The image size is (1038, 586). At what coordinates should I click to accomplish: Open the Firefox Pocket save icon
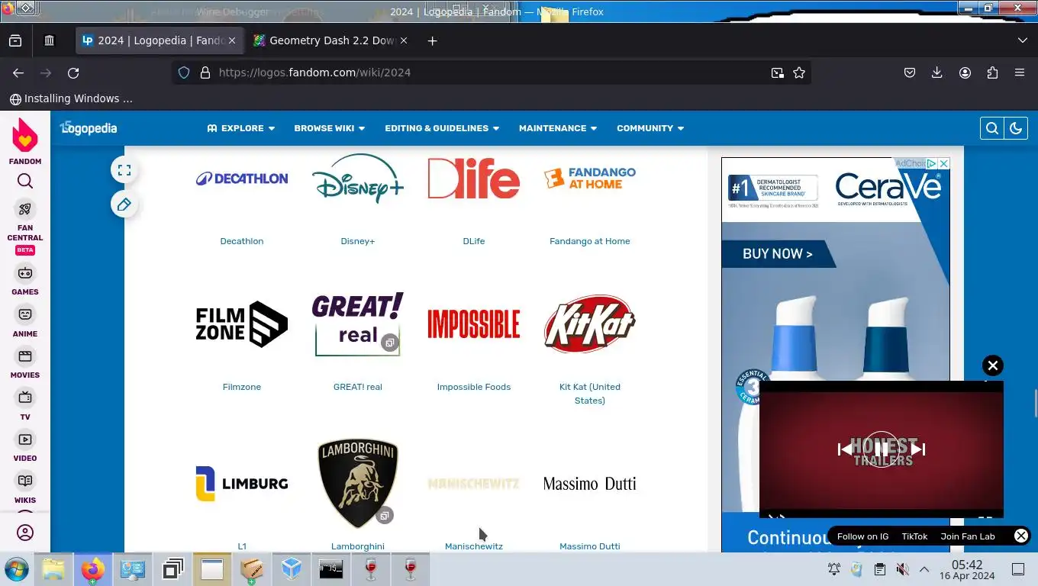910,72
